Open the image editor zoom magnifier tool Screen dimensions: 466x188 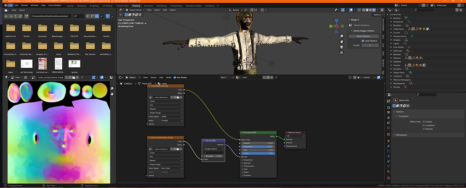[x=112, y=89]
